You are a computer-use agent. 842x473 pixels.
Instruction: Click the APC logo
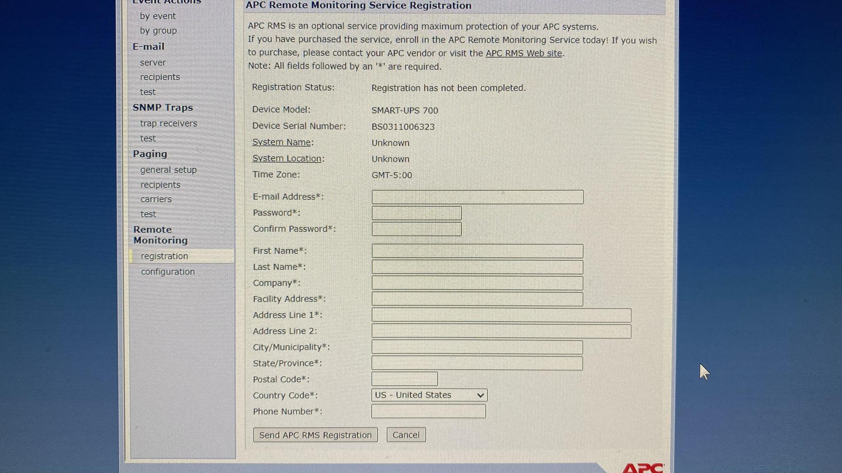coord(643,468)
